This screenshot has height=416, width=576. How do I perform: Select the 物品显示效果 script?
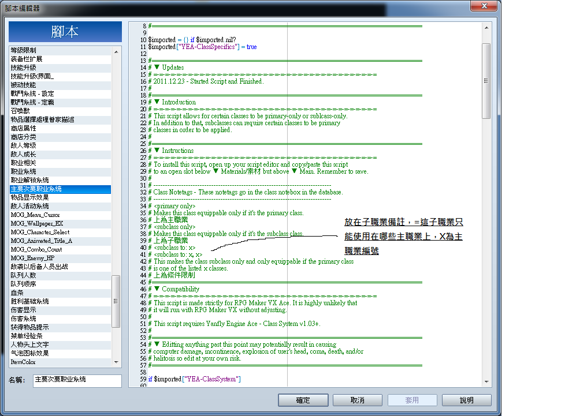[60, 197]
